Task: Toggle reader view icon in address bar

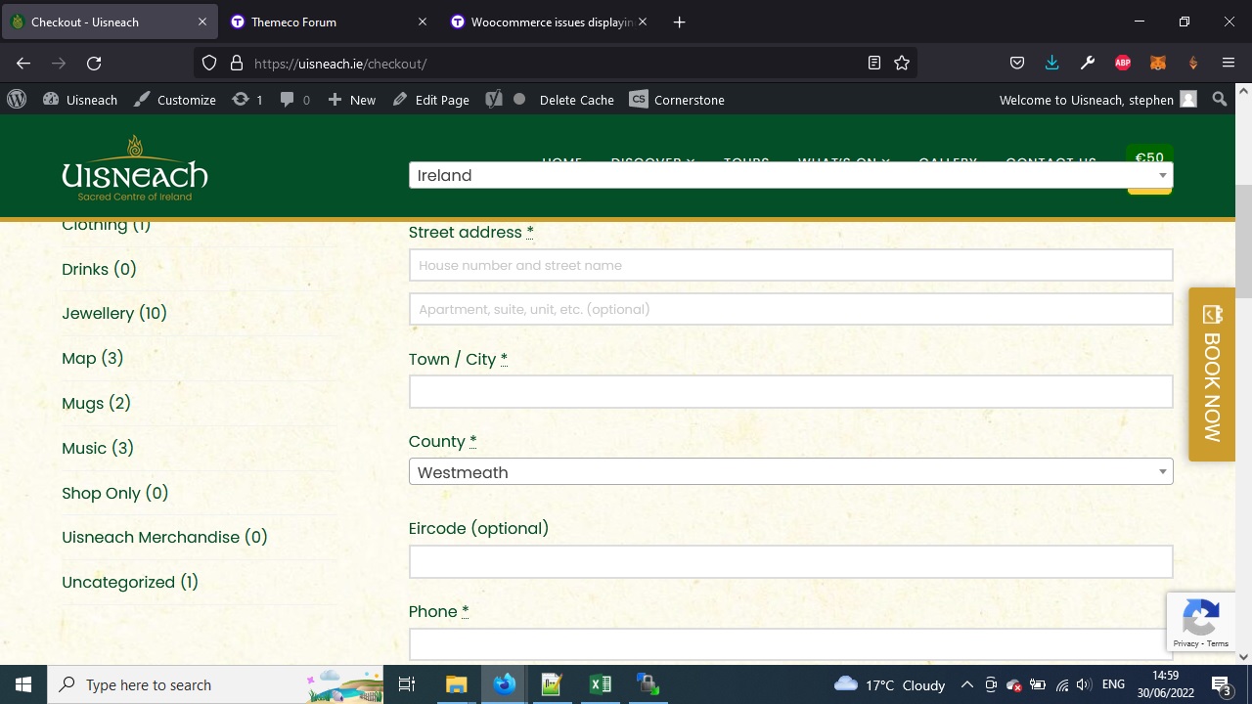Action: point(874,64)
